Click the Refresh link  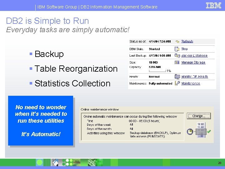pyautogui.click(x=187, y=41)
